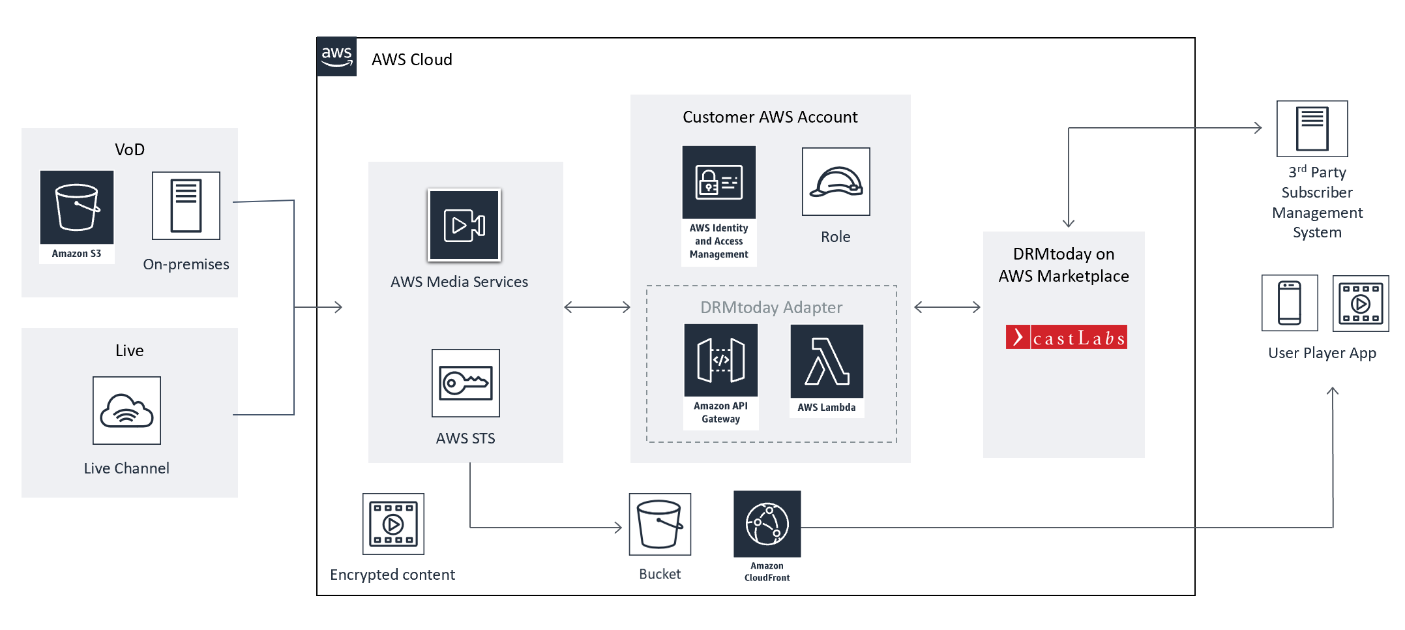This screenshot has width=1405, height=630.
Task: Select AWS Identity and Access Management icon
Action: point(718,183)
